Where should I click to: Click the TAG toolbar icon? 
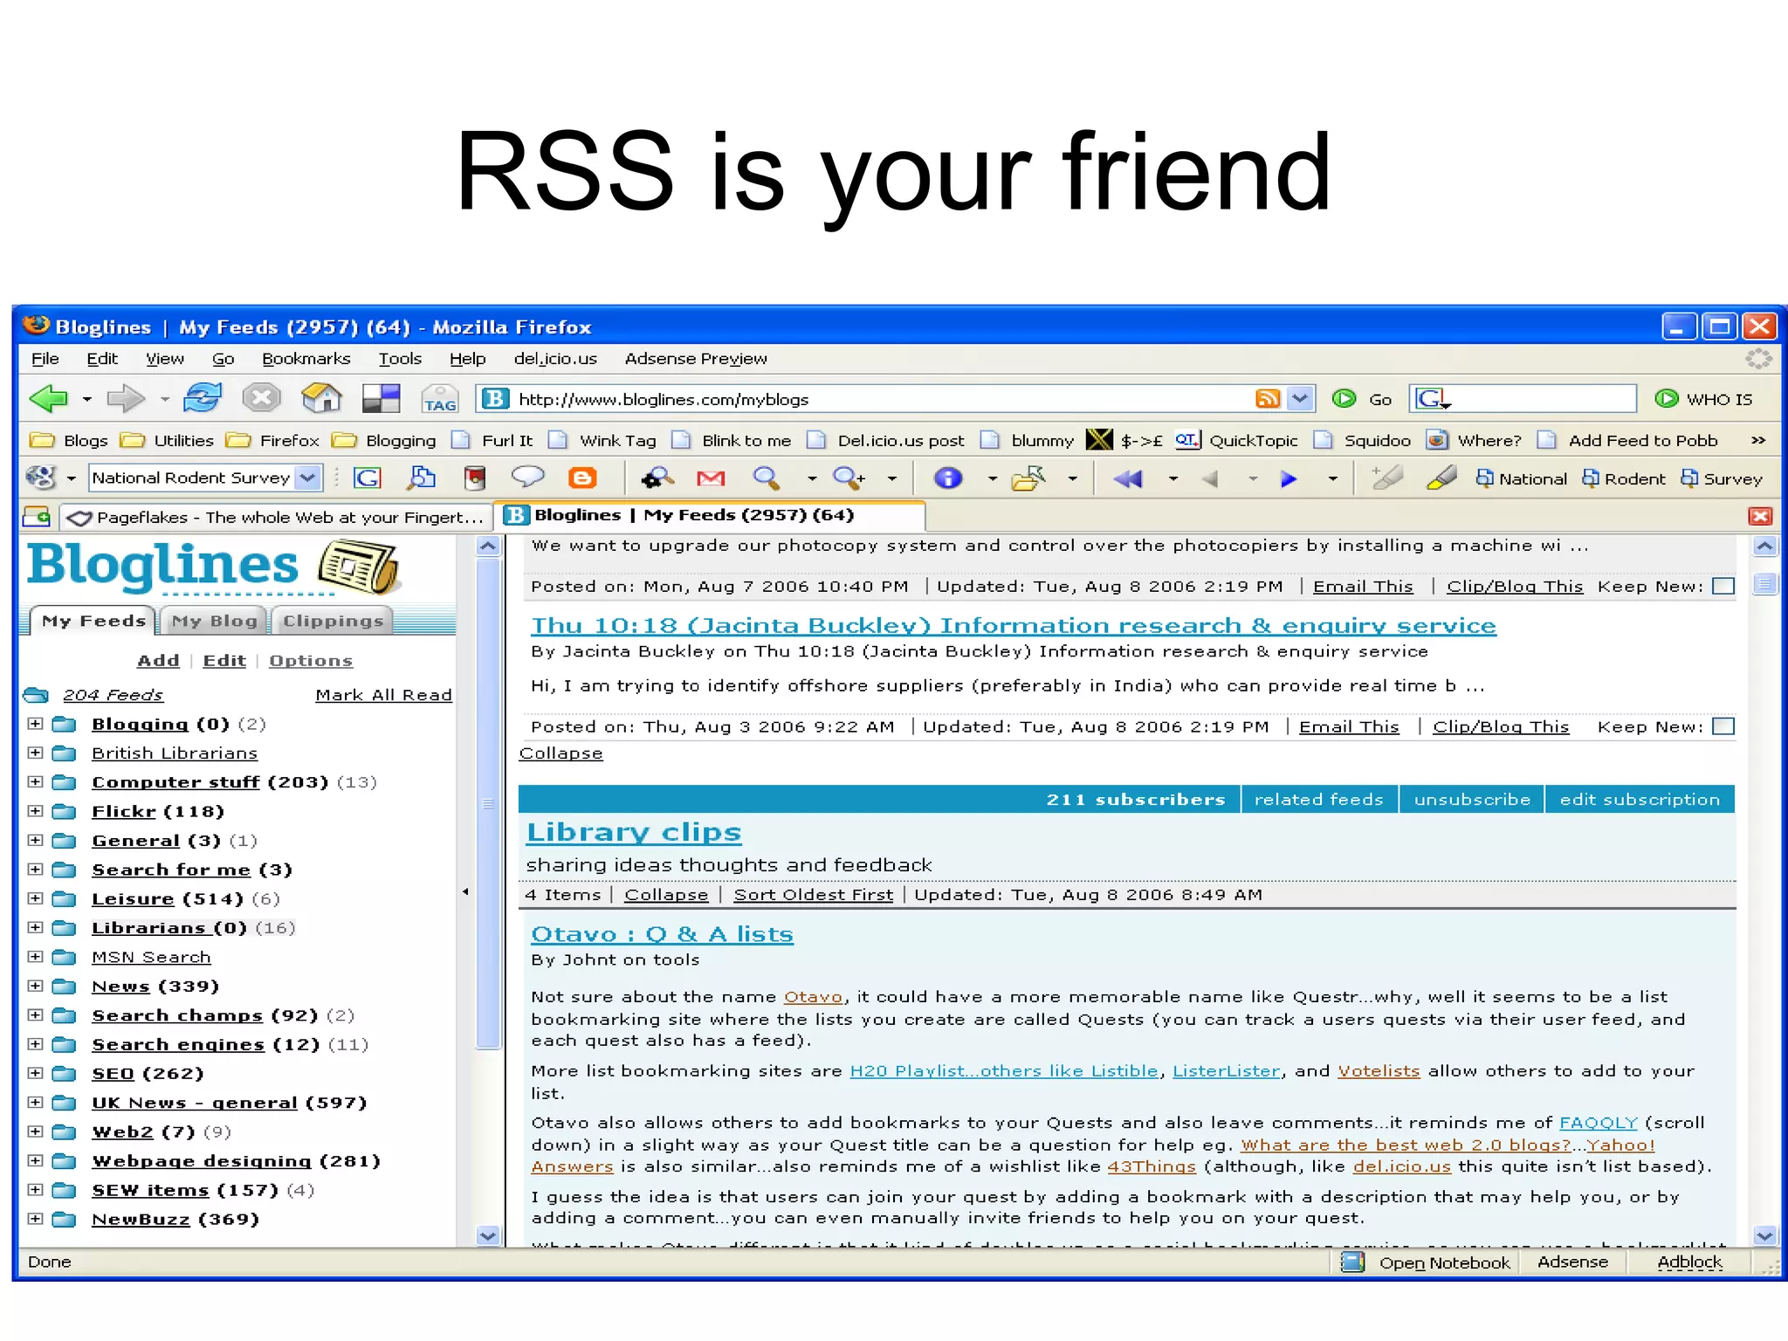click(x=439, y=400)
